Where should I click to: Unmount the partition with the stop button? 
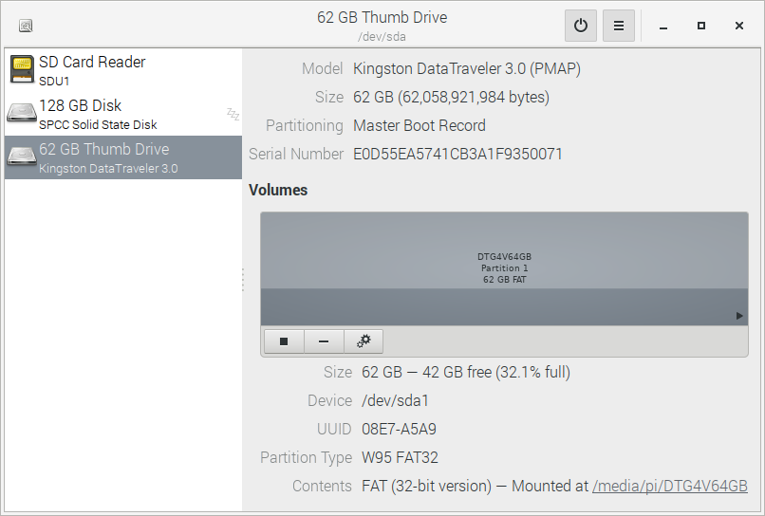pyautogui.click(x=284, y=341)
